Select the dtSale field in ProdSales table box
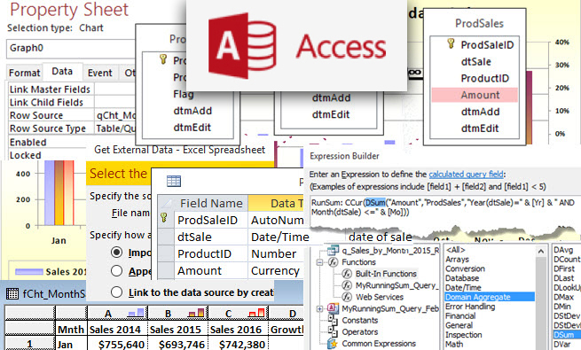Image resolution: width=581 pixels, height=350 pixels. click(475, 62)
